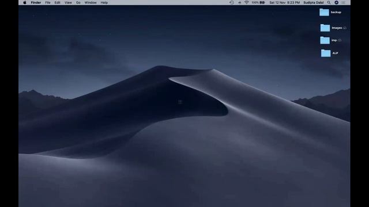This screenshot has width=369, height=207.
Task: Open the Finder menu
Action: [x=36, y=2]
